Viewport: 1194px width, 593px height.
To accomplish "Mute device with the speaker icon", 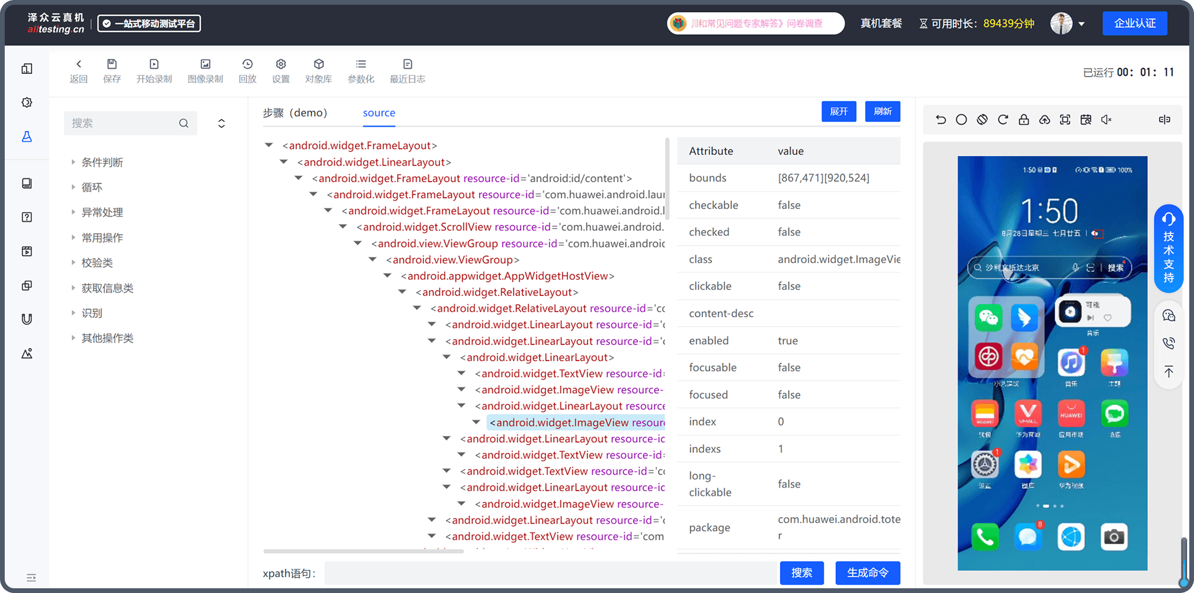I will click(x=1106, y=120).
